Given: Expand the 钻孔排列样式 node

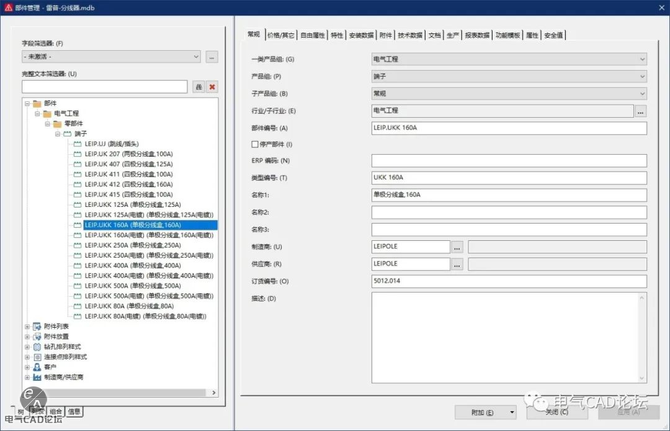Looking at the screenshot, I should tap(27, 347).
